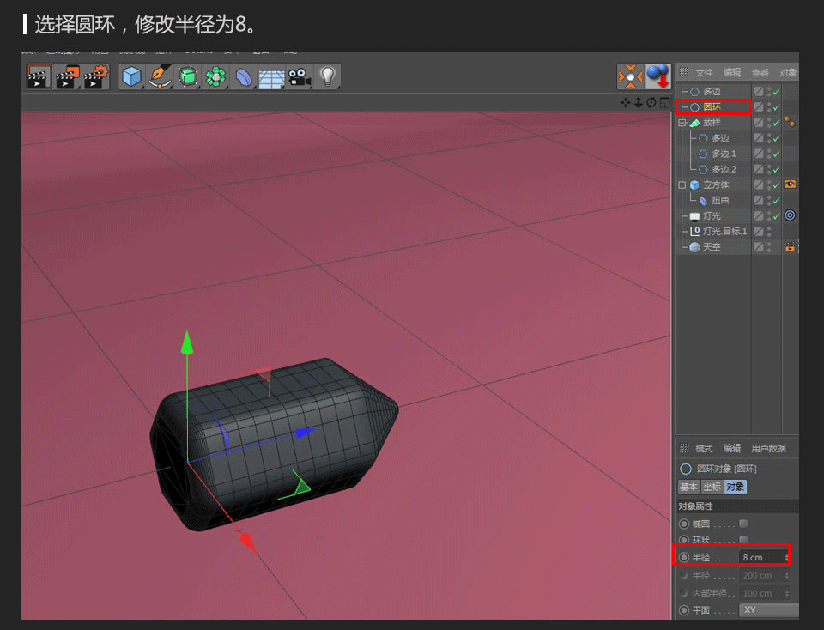Click the render view clapboard icon
This screenshot has height=630, width=824.
click(40, 76)
